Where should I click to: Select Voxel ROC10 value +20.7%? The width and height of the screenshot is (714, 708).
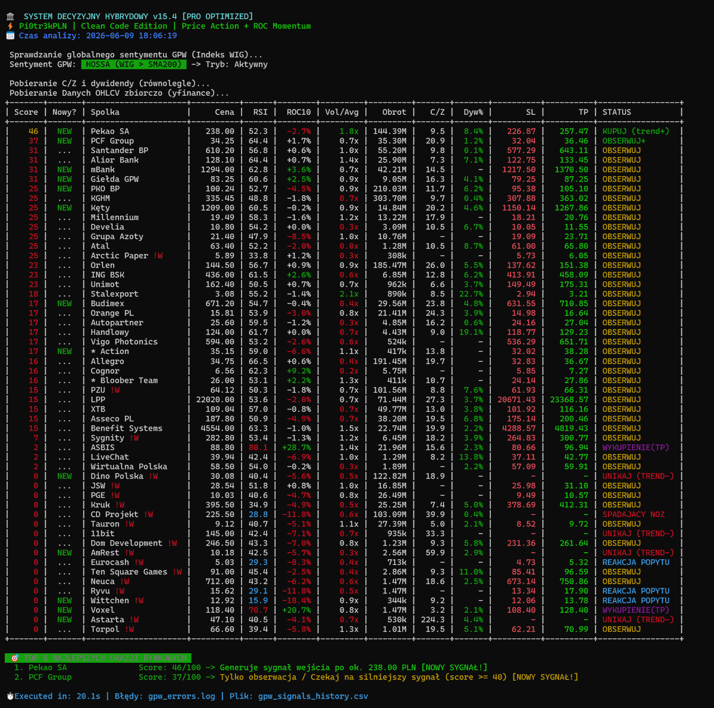[296, 610]
